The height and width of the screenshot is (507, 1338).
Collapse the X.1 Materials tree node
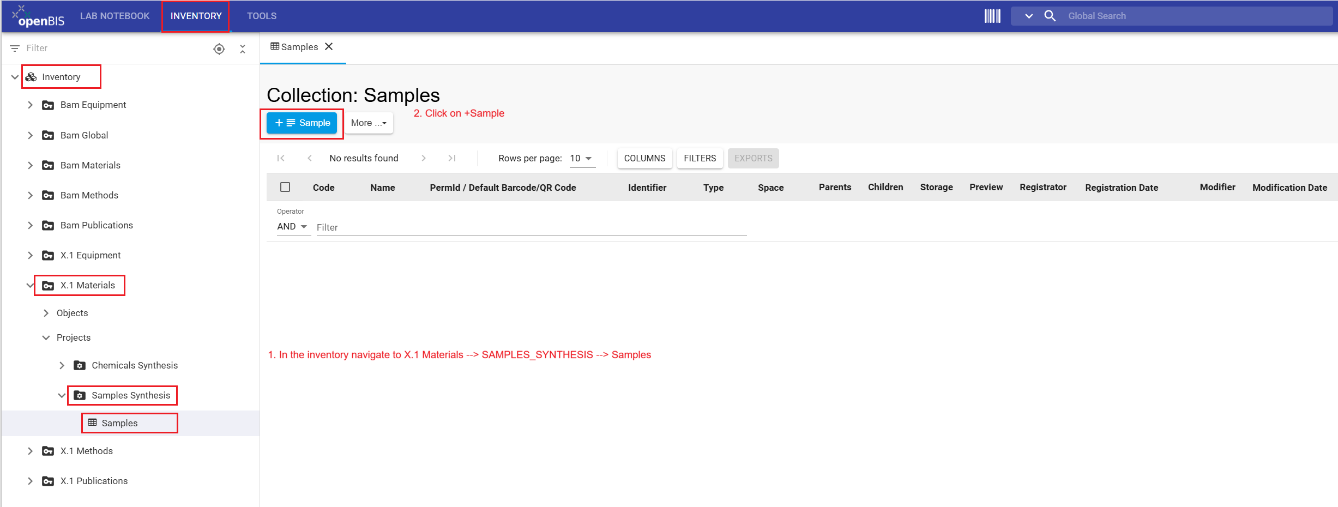pyautogui.click(x=31, y=285)
